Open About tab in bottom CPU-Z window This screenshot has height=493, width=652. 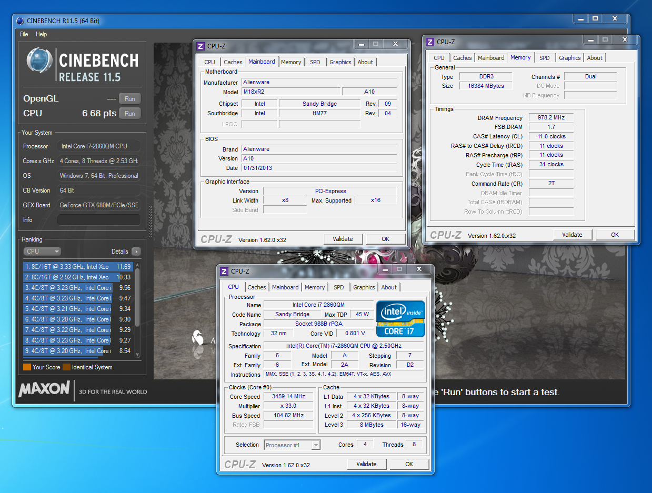pyautogui.click(x=389, y=287)
